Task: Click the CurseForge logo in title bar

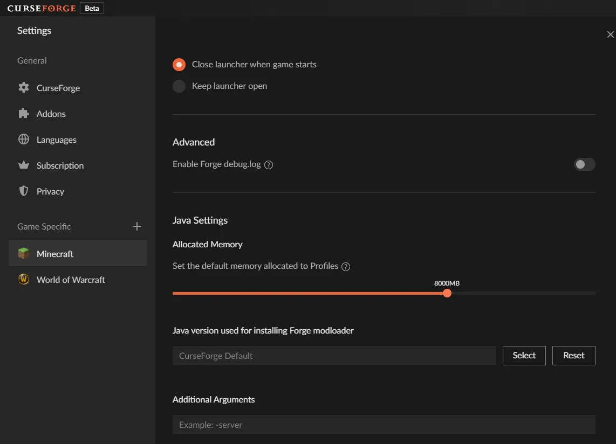Action: (x=41, y=8)
